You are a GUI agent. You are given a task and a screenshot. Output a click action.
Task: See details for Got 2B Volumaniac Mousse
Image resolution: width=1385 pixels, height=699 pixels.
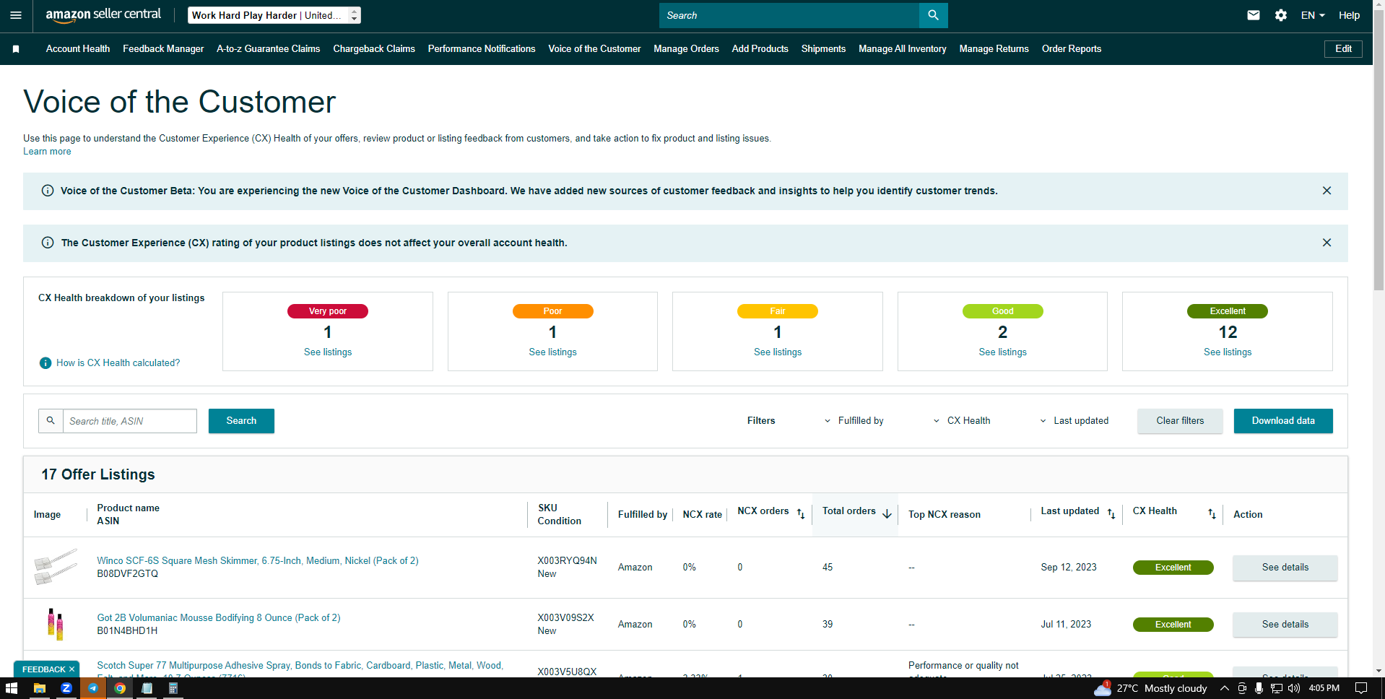point(1285,625)
